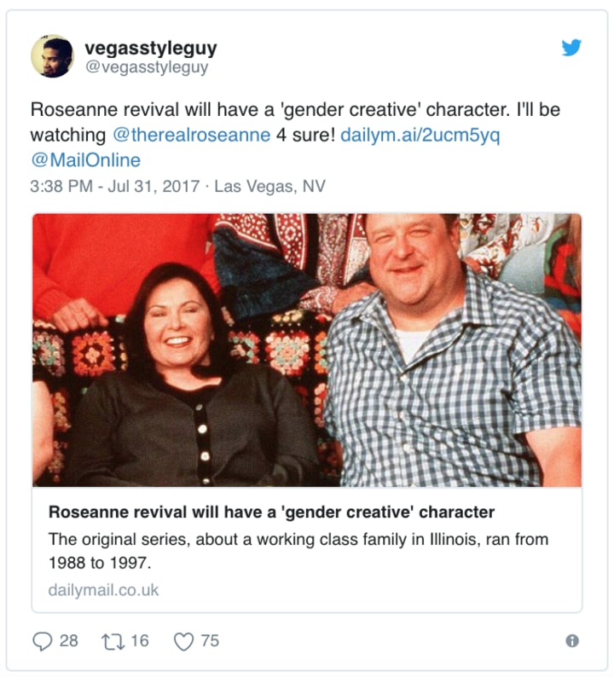Click the 28 replies count
Image resolution: width=614 pixels, height=677 pixels.
(x=69, y=640)
